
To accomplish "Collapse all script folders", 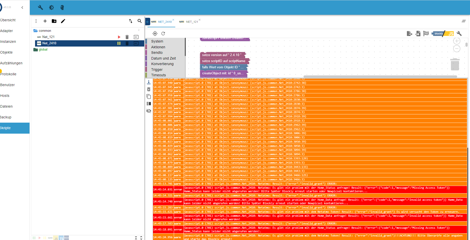I will coord(136,238).
